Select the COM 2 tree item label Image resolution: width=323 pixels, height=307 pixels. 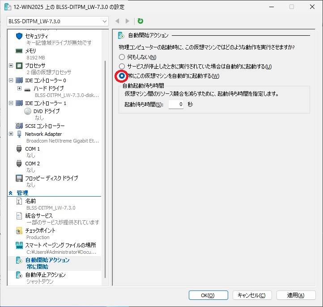[32, 164]
